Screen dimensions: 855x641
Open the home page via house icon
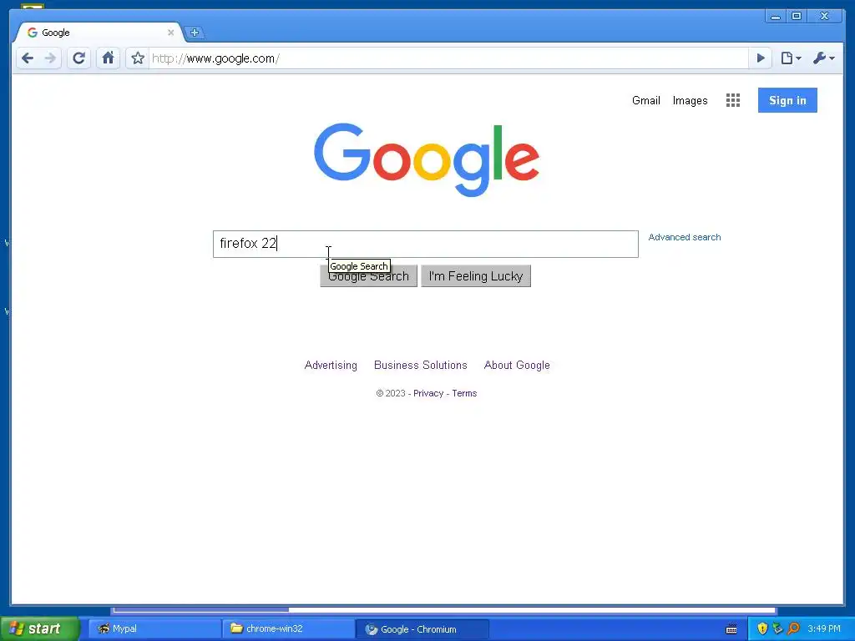[108, 58]
